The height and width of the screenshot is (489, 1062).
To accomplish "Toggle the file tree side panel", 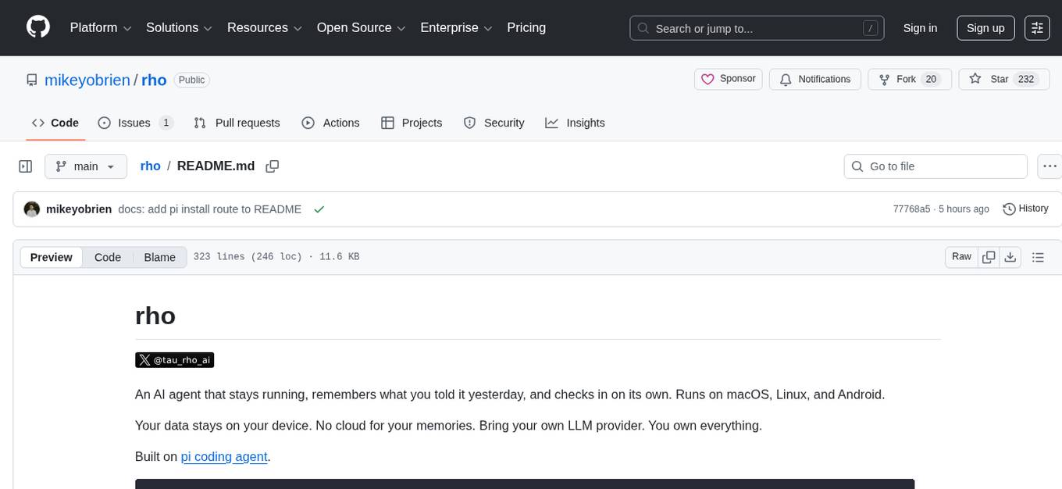I will pyautogui.click(x=25, y=166).
